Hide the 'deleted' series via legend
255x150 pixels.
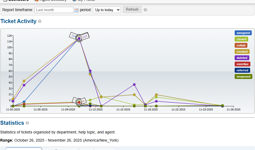click(242, 58)
